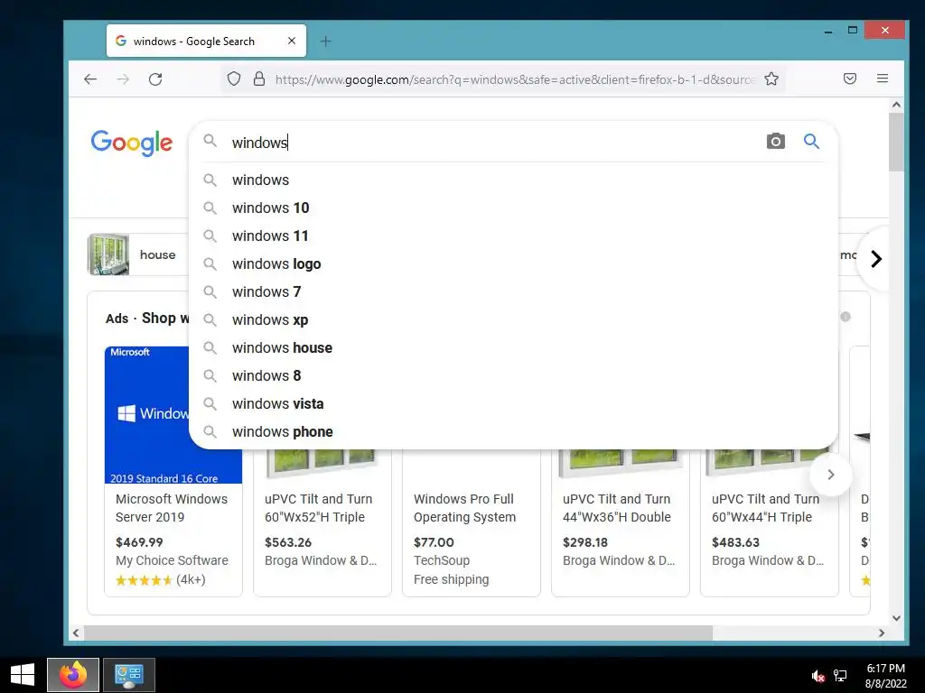Click the $77.00 price
Image resolution: width=925 pixels, height=693 pixels.
[434, 542]
